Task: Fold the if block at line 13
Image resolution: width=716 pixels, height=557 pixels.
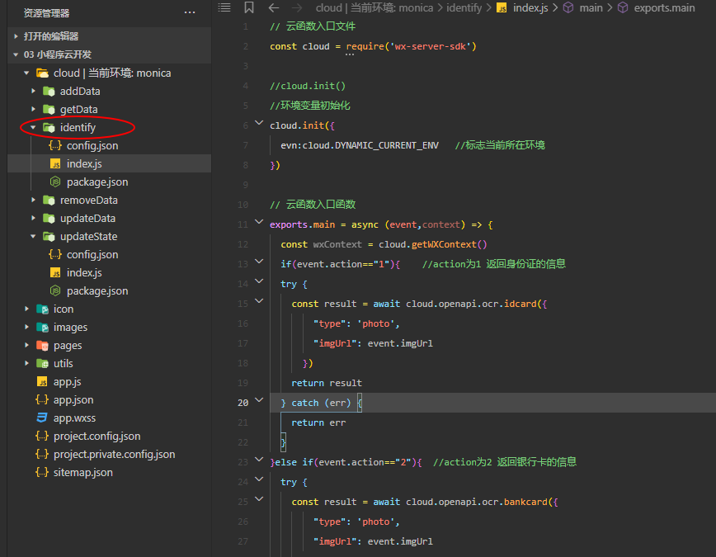Action: pos(259,262)
